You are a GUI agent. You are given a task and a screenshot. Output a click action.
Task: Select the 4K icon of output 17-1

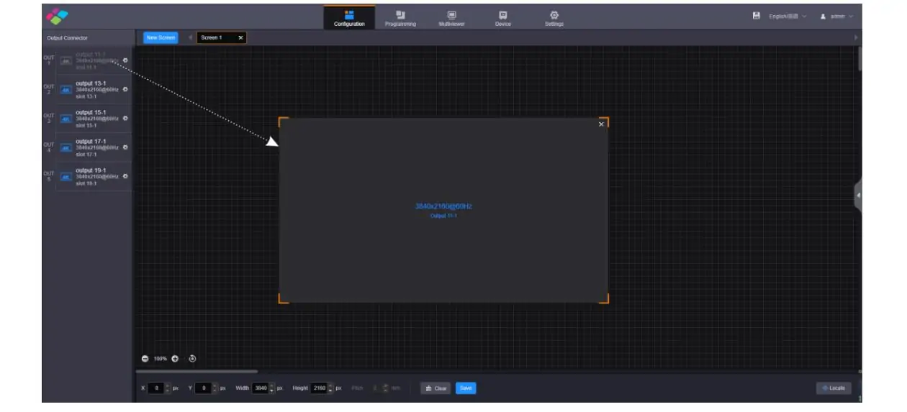(66, 147)
